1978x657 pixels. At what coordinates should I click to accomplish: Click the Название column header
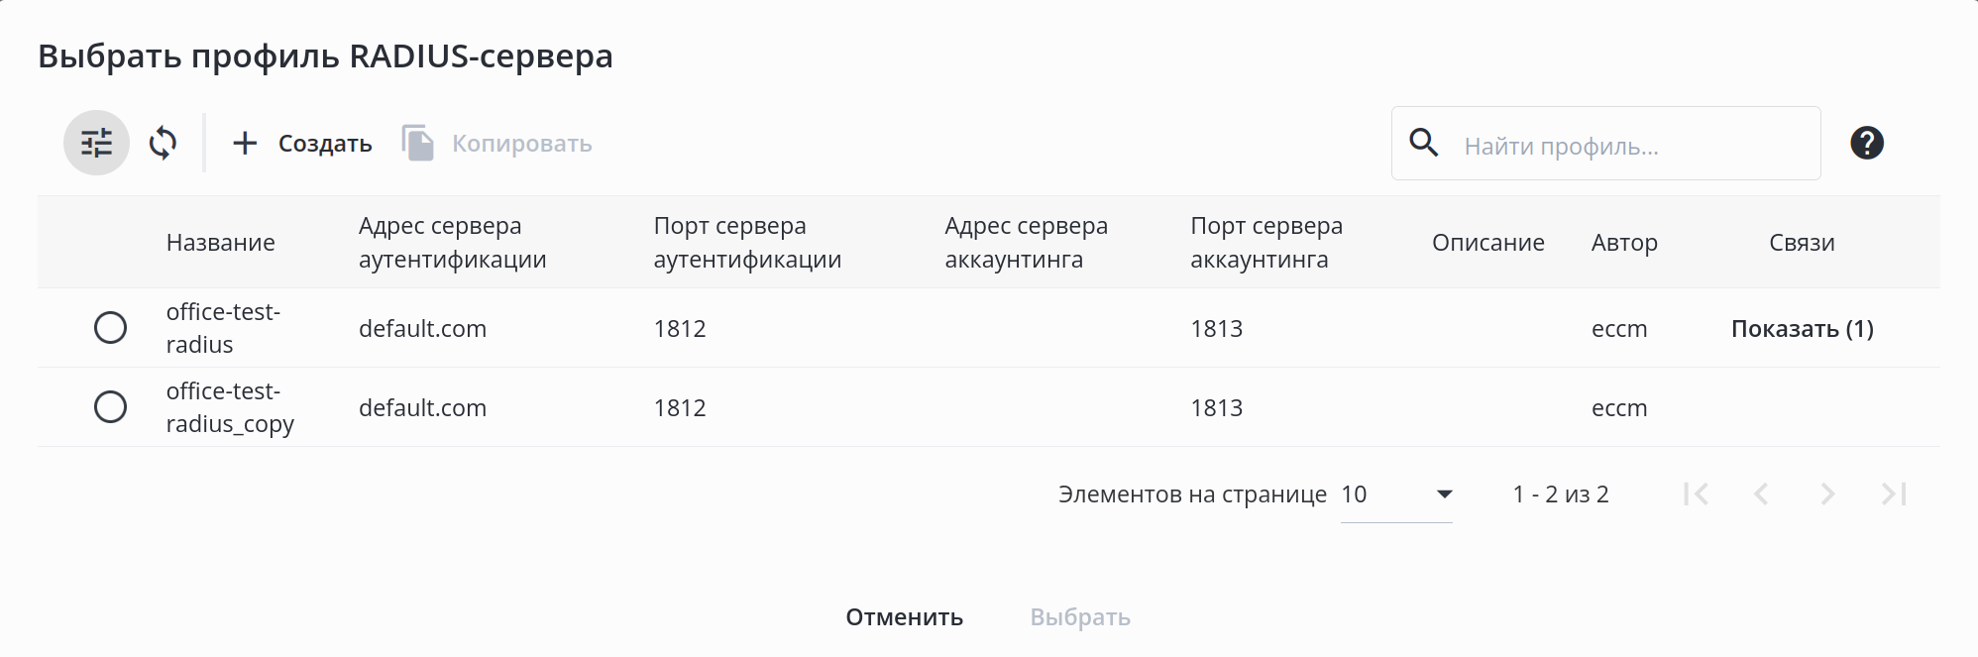pyautogui.click(x=221, y=243)
